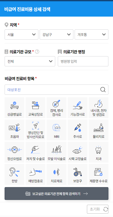Click the 대상포진 item search field
The height and width of the screenshot is (217, 113).
click(x=56, y=90)
